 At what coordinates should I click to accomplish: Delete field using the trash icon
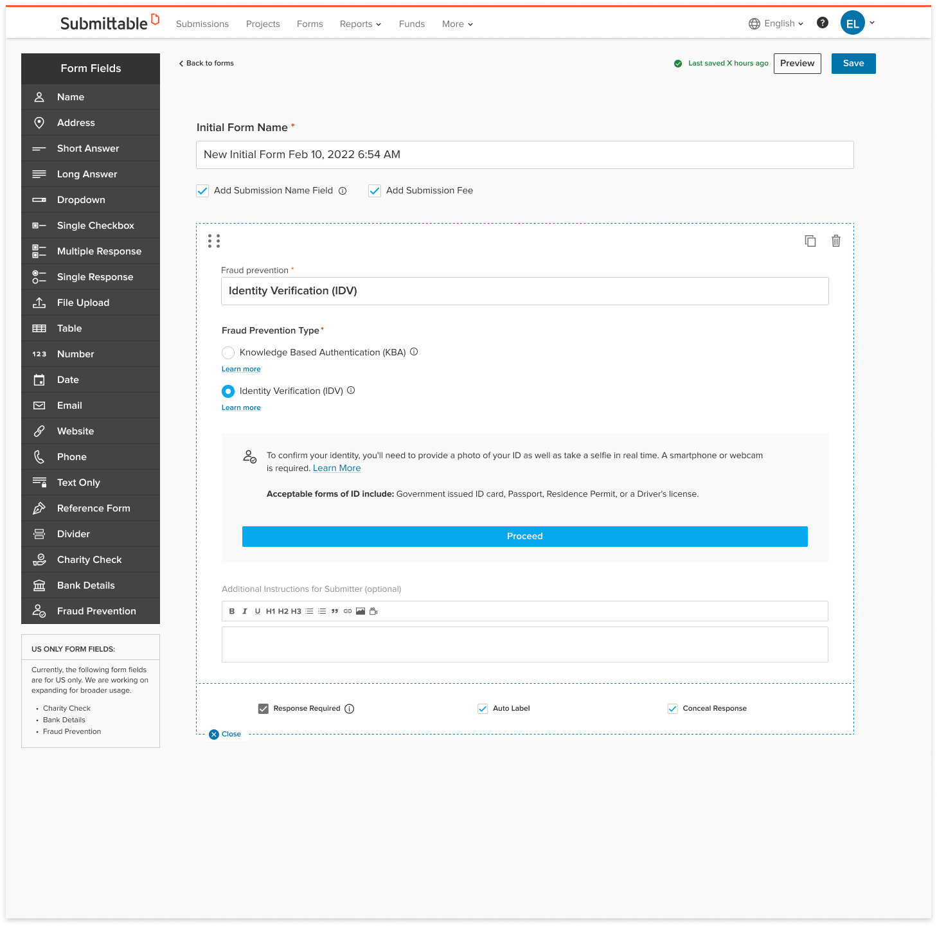point(836,241)
